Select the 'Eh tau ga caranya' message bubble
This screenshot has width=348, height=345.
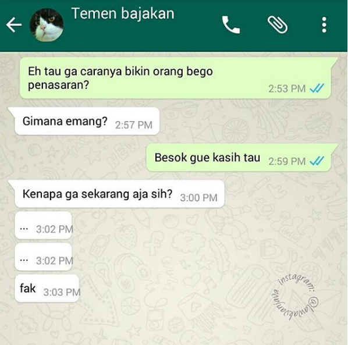[175, 78]
